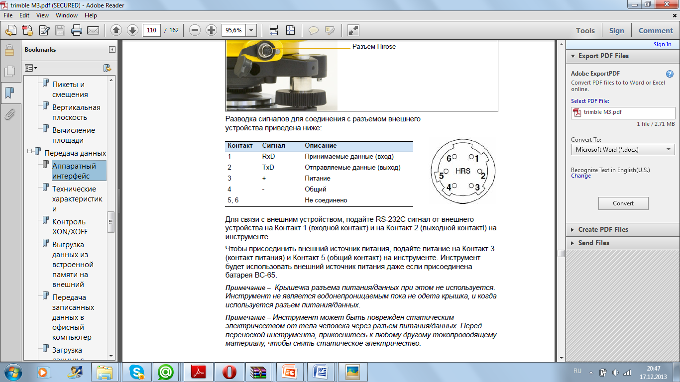Click the sign/fill document toolbar icon
680x382 pixels.
click(x=44, y=30)
